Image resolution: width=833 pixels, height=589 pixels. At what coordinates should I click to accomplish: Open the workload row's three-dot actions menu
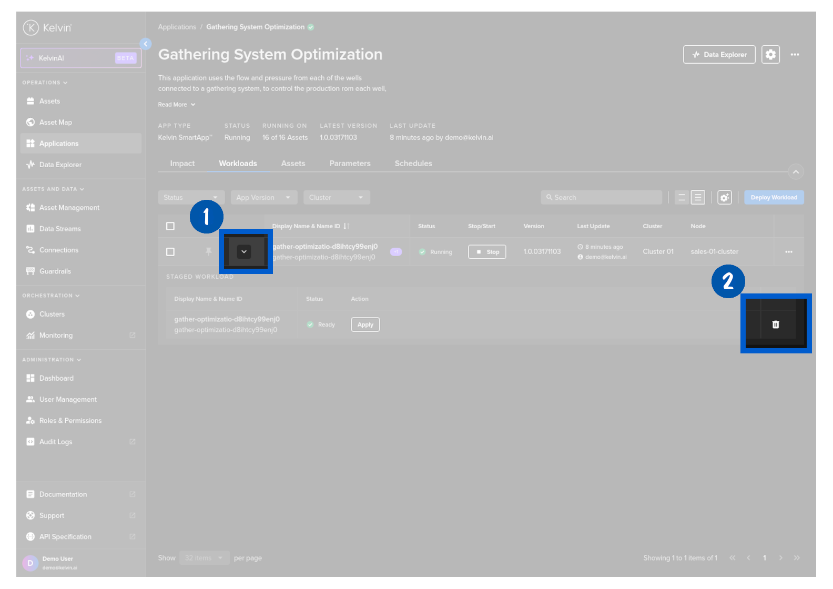coord(788,252)
